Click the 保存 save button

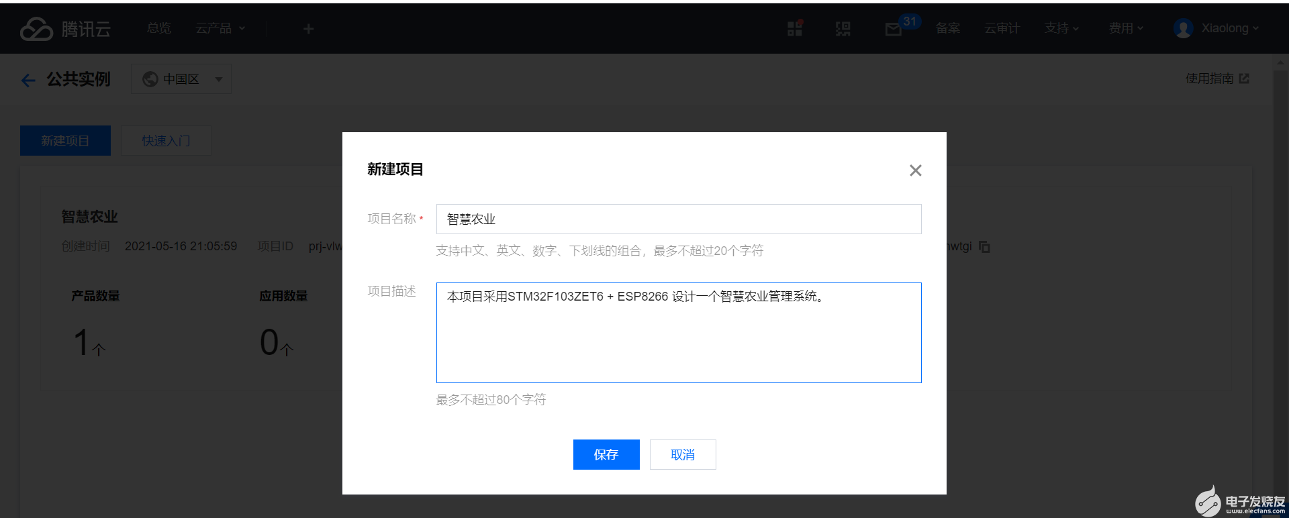pyautogui.click(x=606, y=454)
